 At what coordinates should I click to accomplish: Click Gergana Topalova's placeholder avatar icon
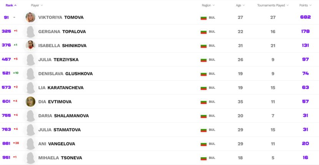click(30, 32)
